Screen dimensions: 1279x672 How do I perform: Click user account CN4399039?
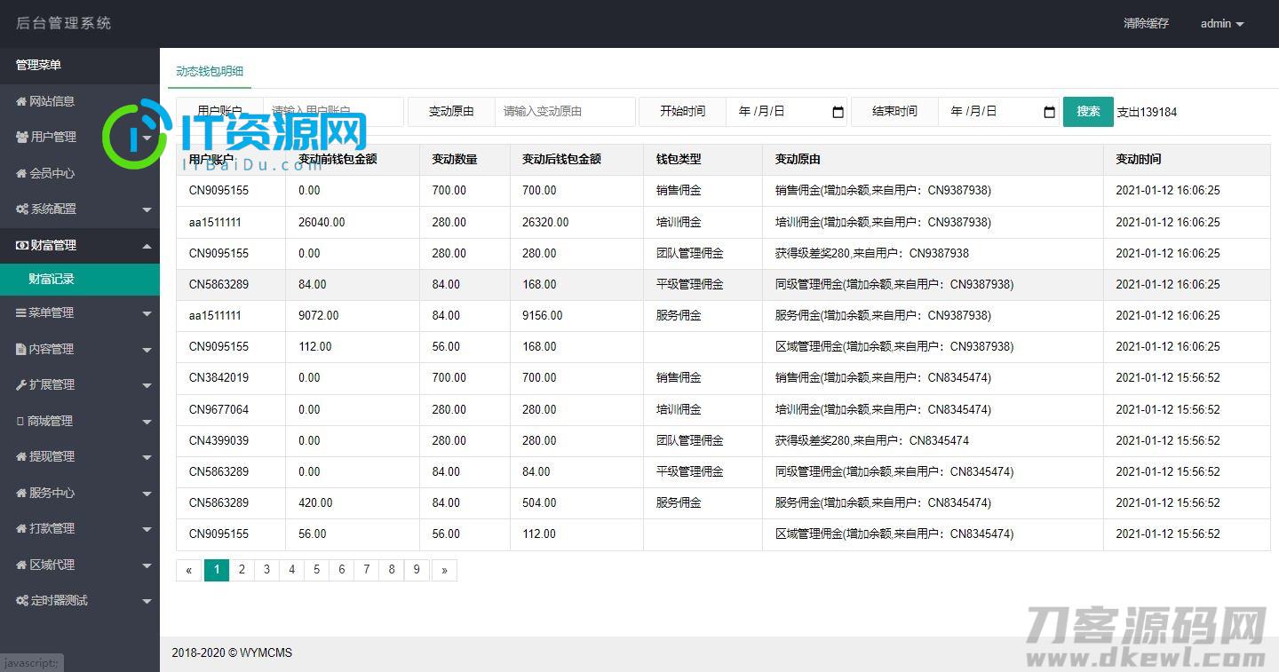click(218, 440)
